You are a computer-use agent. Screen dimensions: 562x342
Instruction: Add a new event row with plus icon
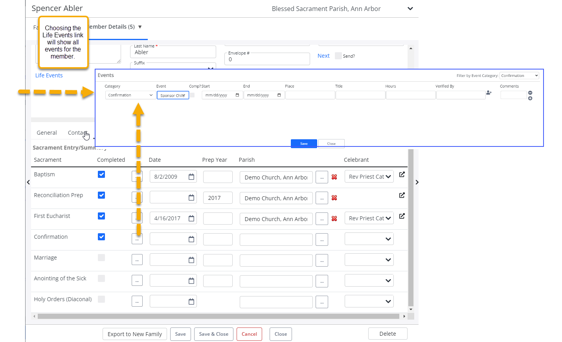[530, 98]
